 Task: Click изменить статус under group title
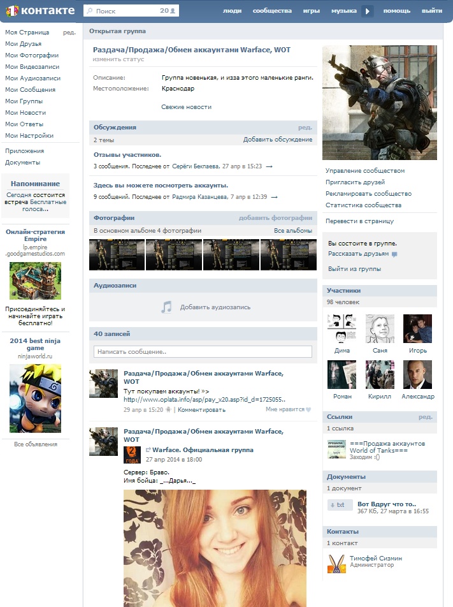click(x=119, y=59)
